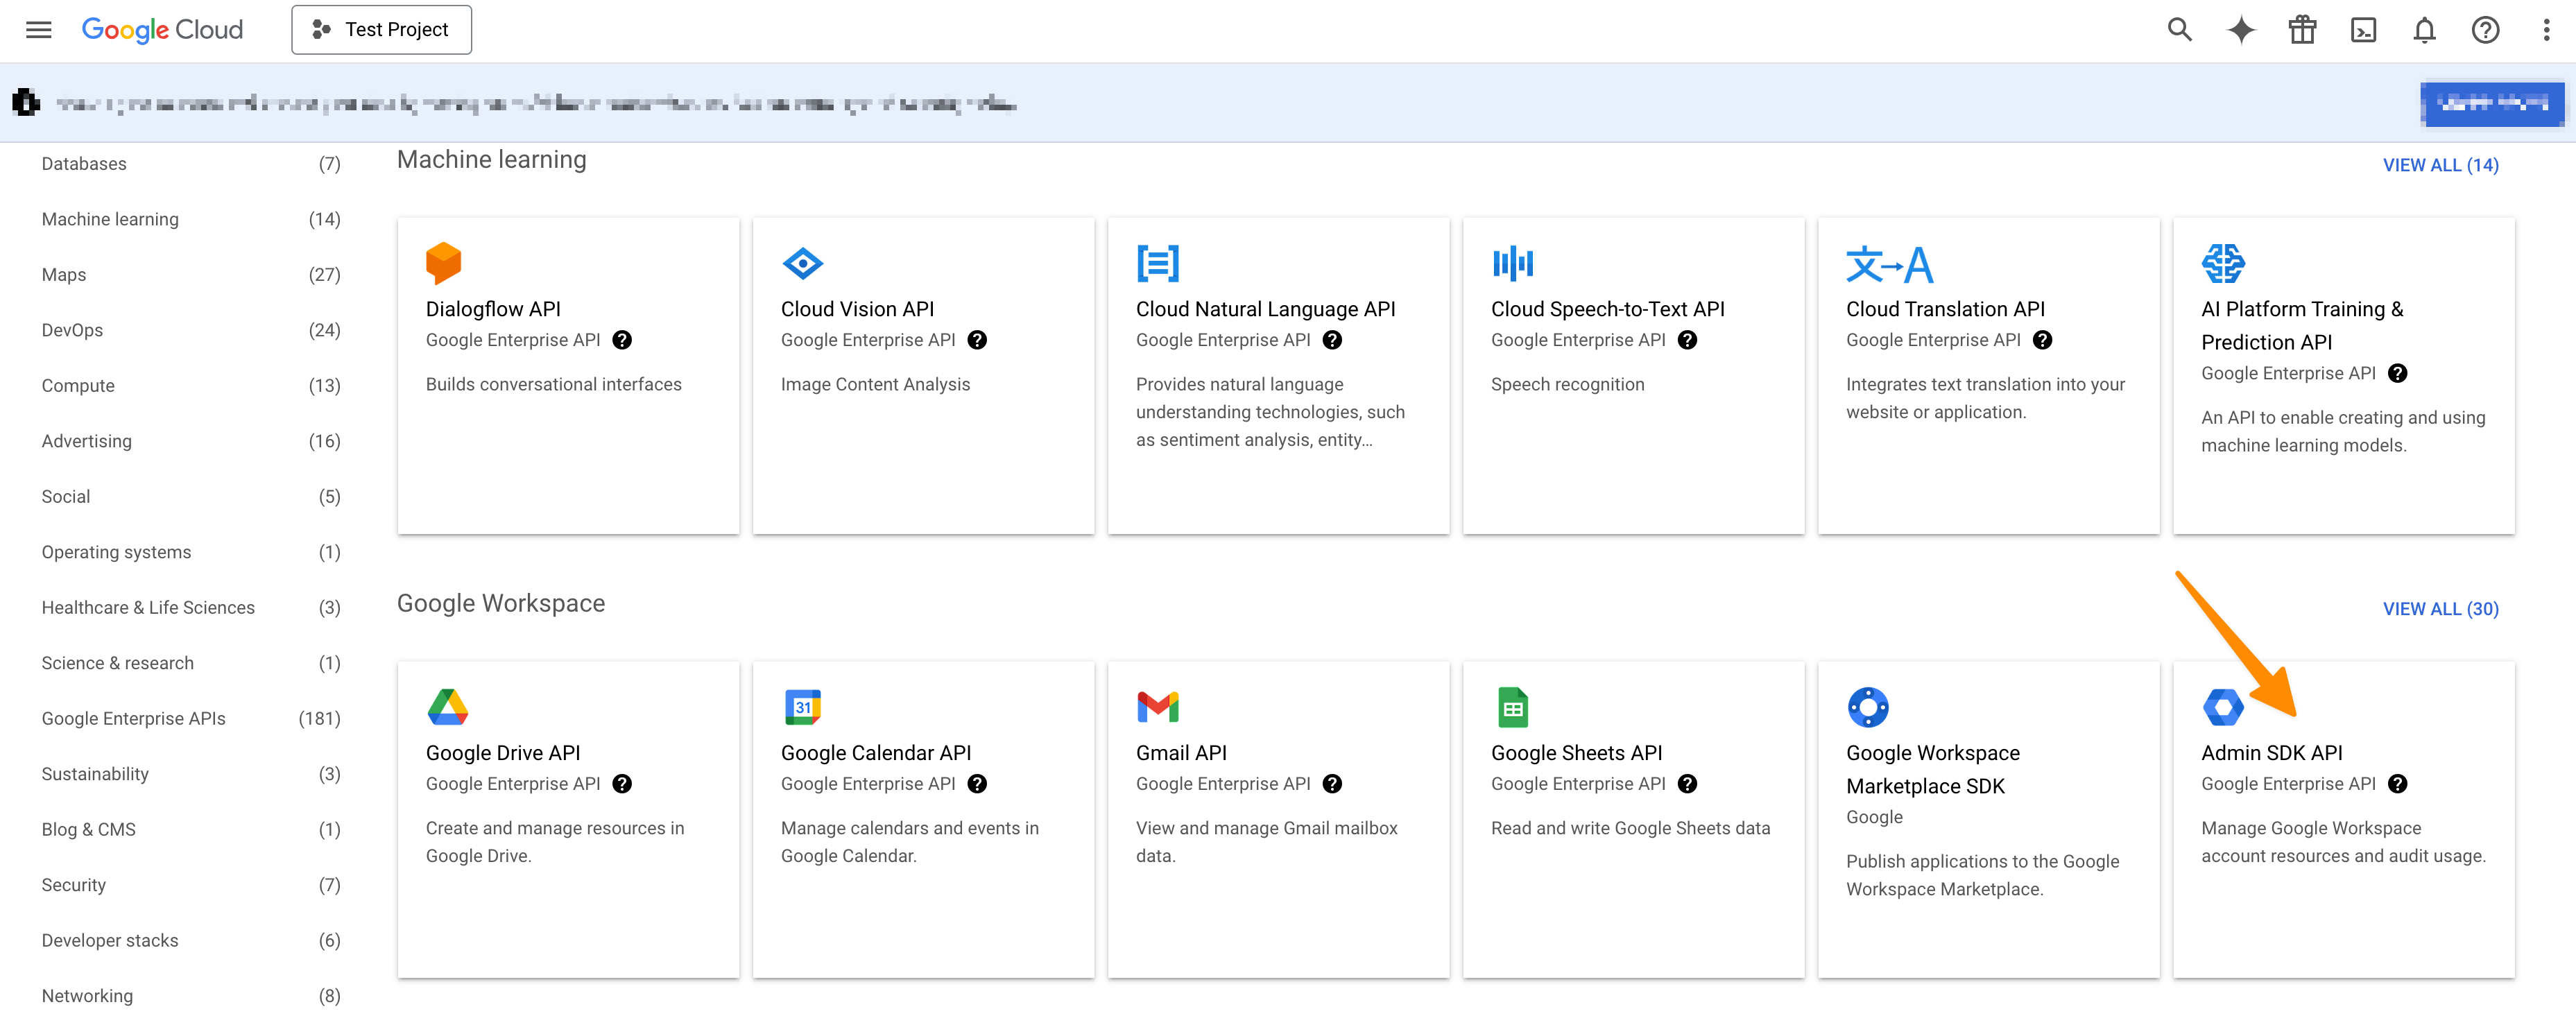The width and height of the screenshot is (2576, 1025).
Task: Click the Google Cloud logo
Action: click(x=162, y=30)
